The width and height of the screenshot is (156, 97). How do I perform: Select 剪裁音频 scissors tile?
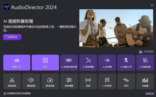click(12, 81)
